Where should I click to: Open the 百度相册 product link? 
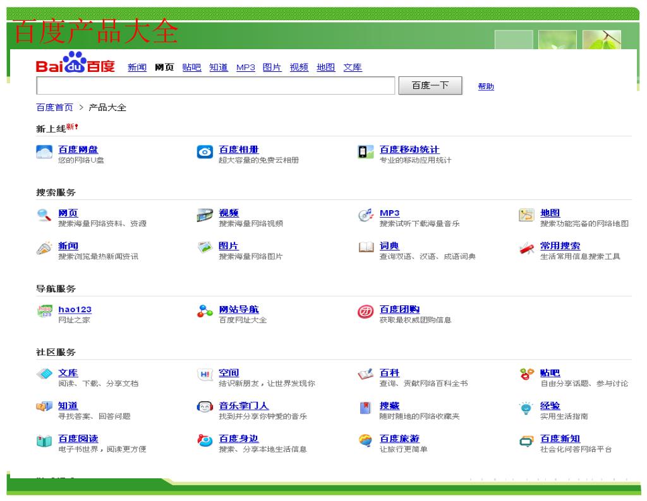(239, 150)
